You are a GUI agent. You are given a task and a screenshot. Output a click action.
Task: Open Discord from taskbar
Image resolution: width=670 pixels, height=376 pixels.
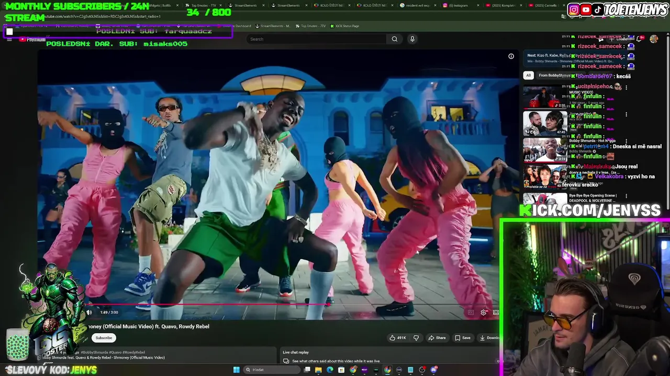433,370
